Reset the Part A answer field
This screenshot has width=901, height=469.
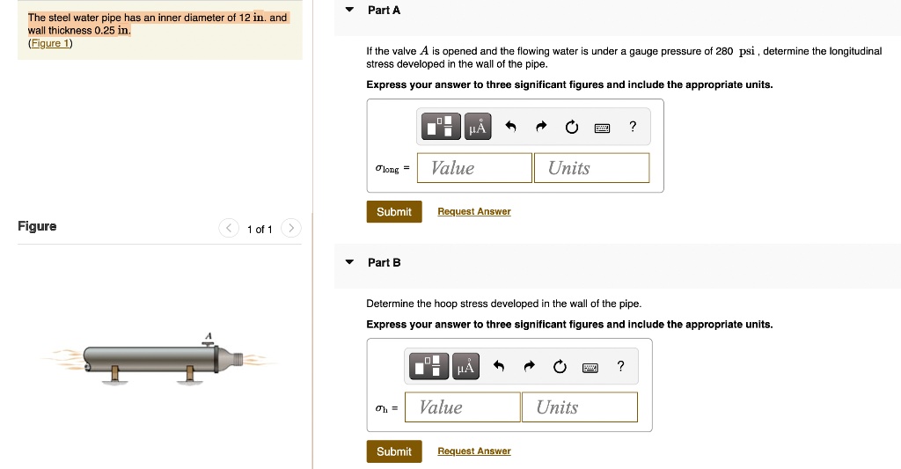572,127
